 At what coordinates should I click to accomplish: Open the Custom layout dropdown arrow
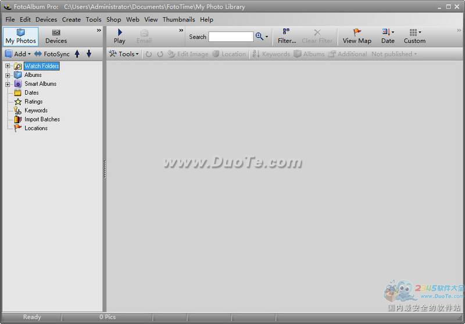420,32
